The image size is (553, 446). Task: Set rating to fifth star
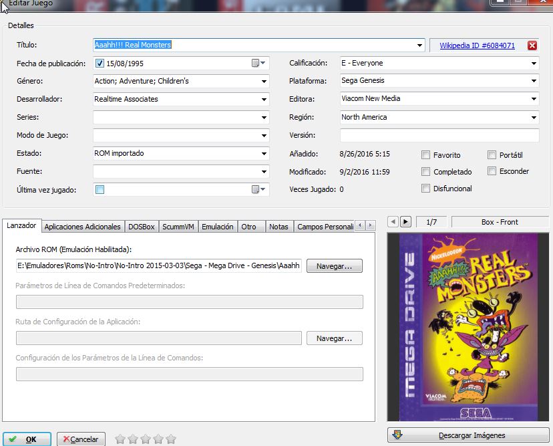click(171, 439)
